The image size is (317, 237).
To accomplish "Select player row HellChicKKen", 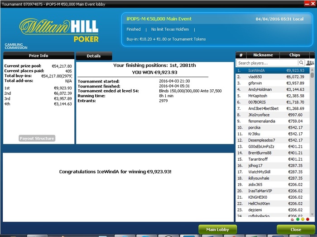I will 273,204.
